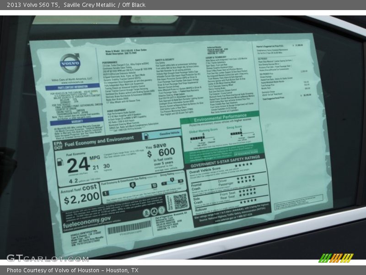Viewport: 366px width, 275px height.
Task: Click the '2013 Volvo S60 T5' title text
Action: (x=33, y=5)
